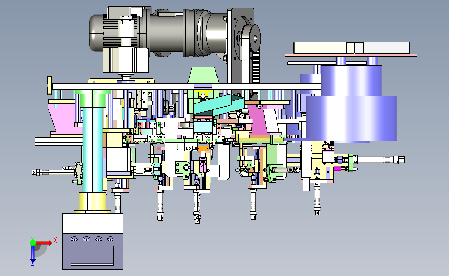This screenshot has width=449, height=276.
Task: Select the yellow base under the cyan column
Action: (x=93, y=202)
